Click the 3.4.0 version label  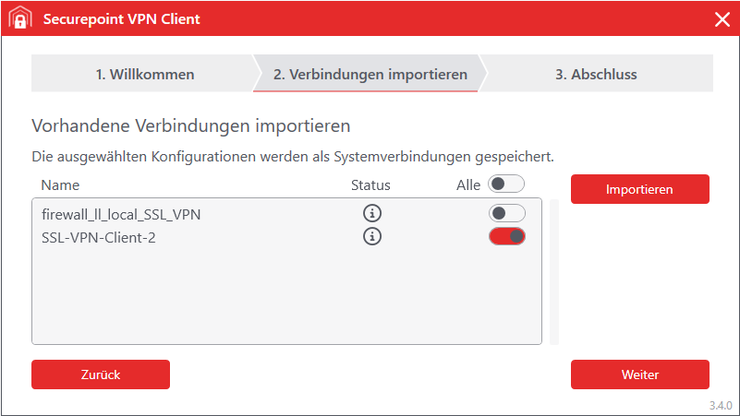[721, 406]
